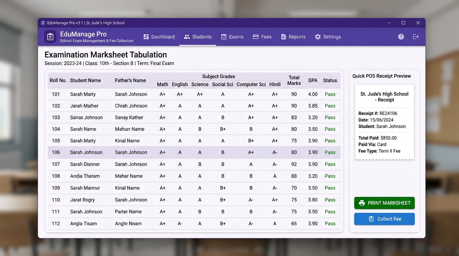The width and height of the screenshot is (459, 256).
Task: Select student Sanas Johnson
Action: pos(86,118)
